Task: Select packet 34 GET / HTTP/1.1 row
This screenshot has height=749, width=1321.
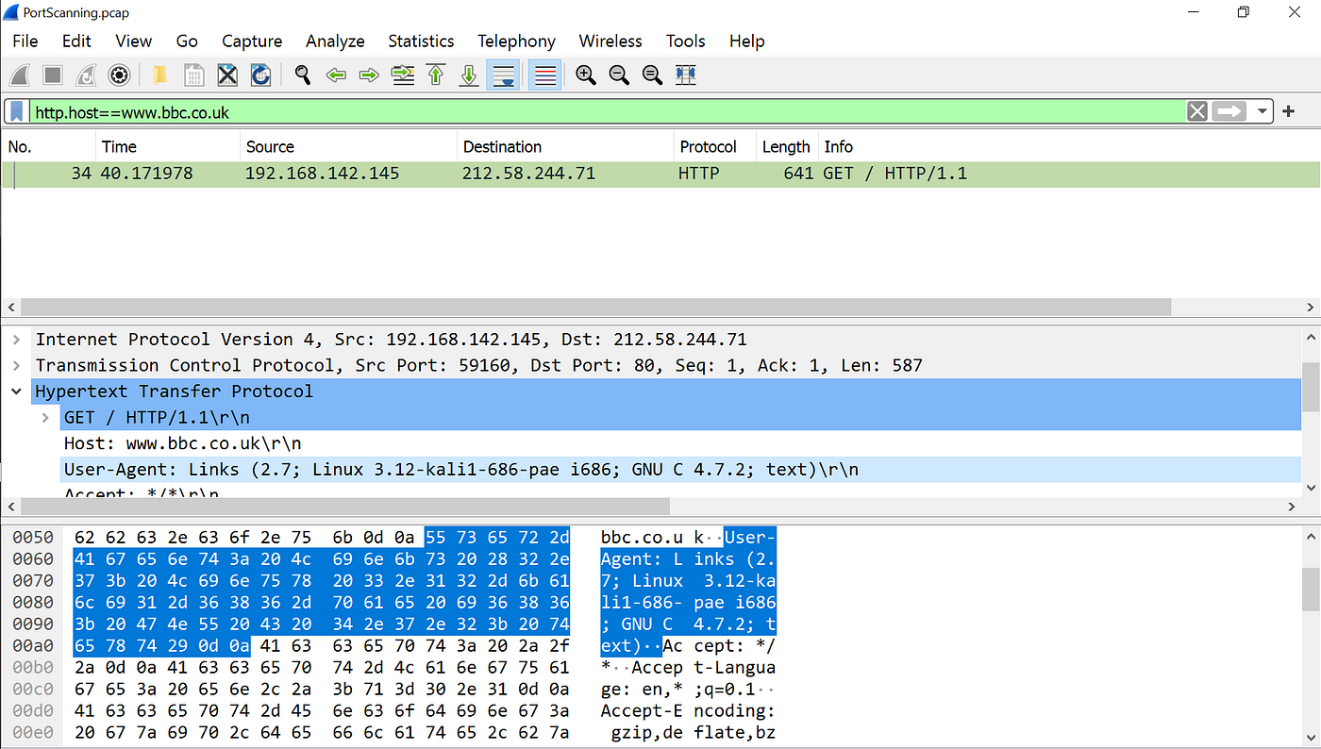Action: (660, 175)
